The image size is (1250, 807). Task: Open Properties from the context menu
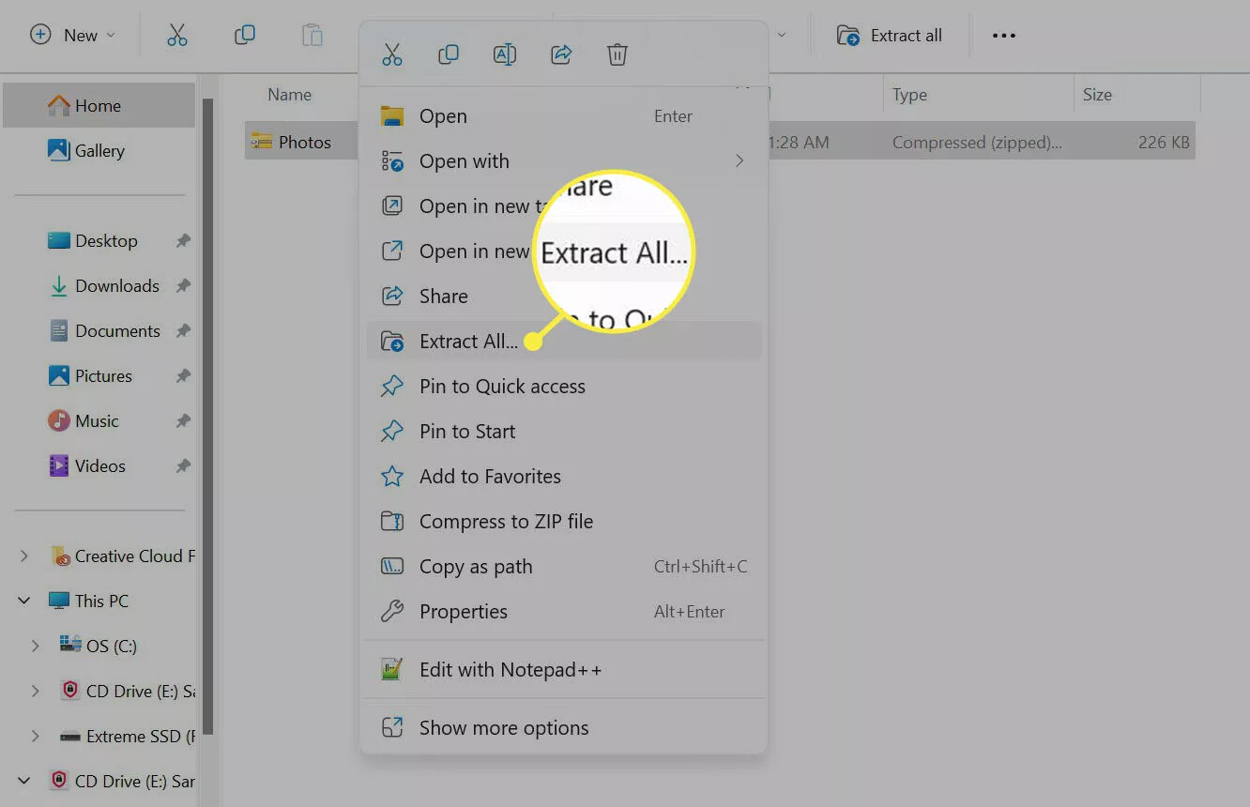[563, 612]
